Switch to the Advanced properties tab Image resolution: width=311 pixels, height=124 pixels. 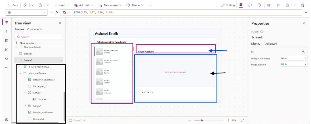click(271, 43)
